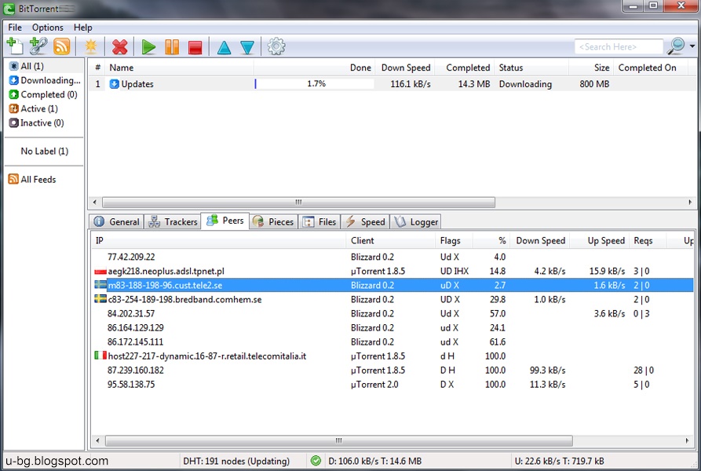The height and width of the screenshot is (471, 701).
Task: Switch to the Logger tab
Action: tap(416, 221)
